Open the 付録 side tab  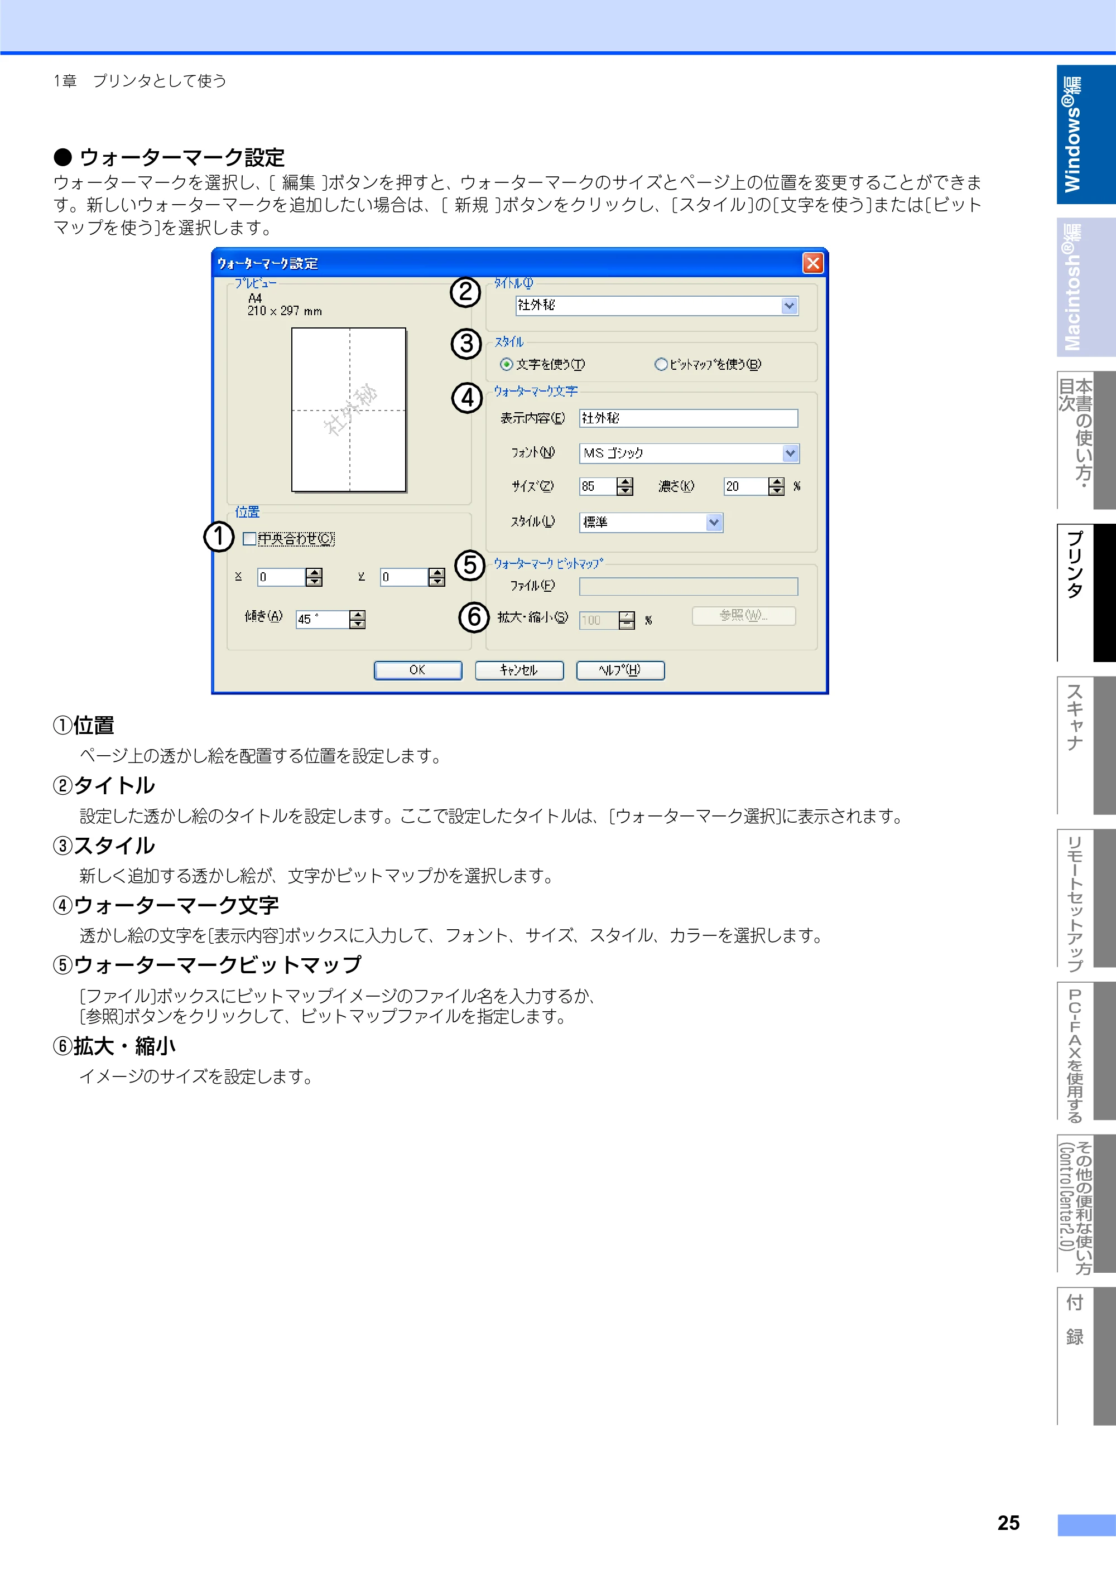pos(1086,1356)
